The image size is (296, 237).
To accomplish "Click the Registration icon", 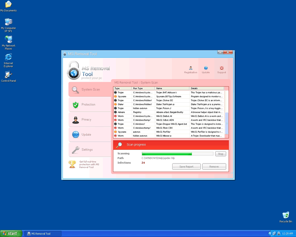I will click(190, 69).
